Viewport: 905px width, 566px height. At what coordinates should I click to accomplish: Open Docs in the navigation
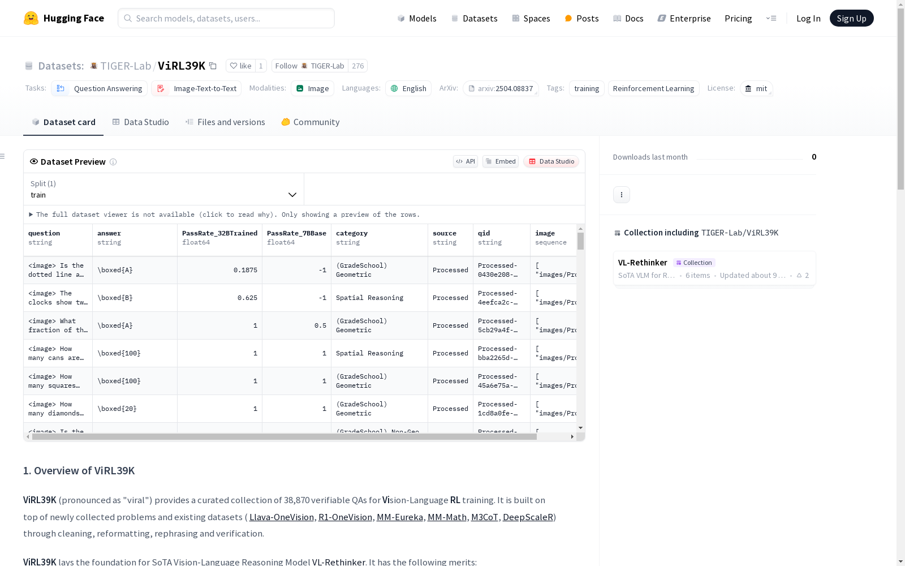(628, 18)
